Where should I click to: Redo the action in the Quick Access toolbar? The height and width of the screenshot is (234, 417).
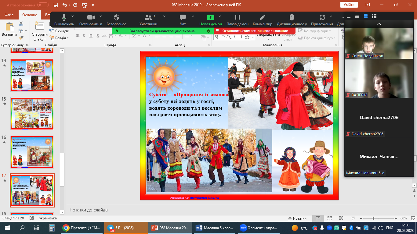point(75,5)
